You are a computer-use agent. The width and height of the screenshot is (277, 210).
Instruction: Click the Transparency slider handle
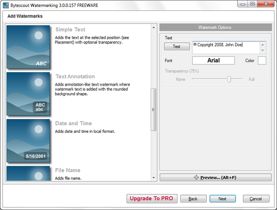point(229,79)
